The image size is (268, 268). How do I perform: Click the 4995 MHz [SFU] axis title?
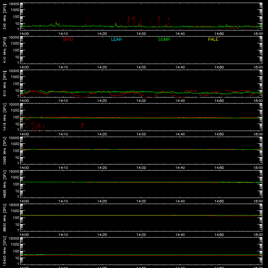click(x=5, y=184)
